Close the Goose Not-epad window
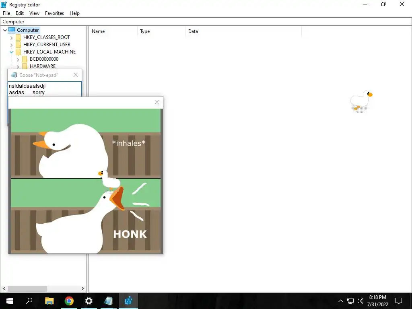 tap(76, 75)
